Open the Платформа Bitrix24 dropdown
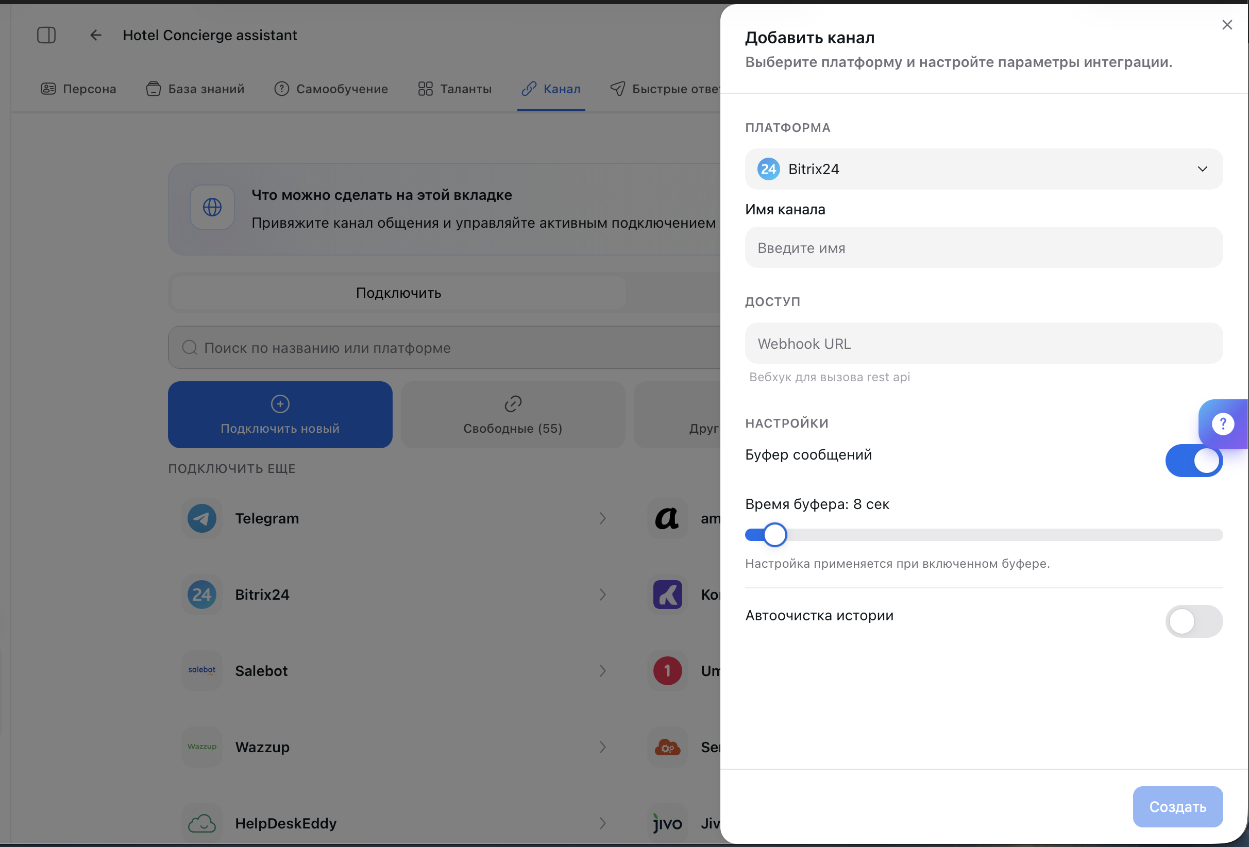The image size is (1249, 847). [x=984, y=170]
